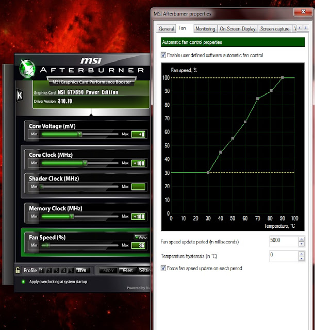Select profile slot 2
315x330 pixels.
point(49,270)
